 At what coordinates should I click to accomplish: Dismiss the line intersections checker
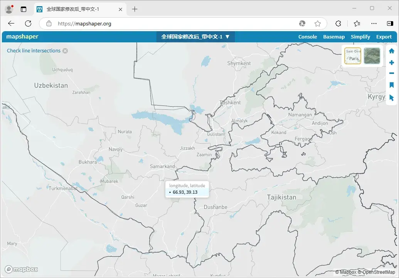65,50
